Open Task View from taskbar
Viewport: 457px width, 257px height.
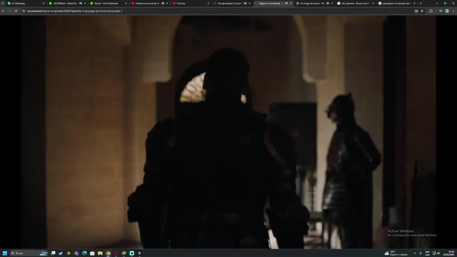tap(53, 253)
